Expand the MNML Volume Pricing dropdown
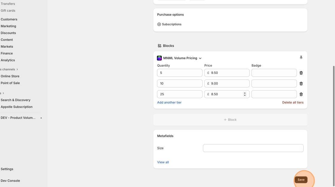This screenshot has width=335, height=187. pyautogui.click(x=200, y=58)
